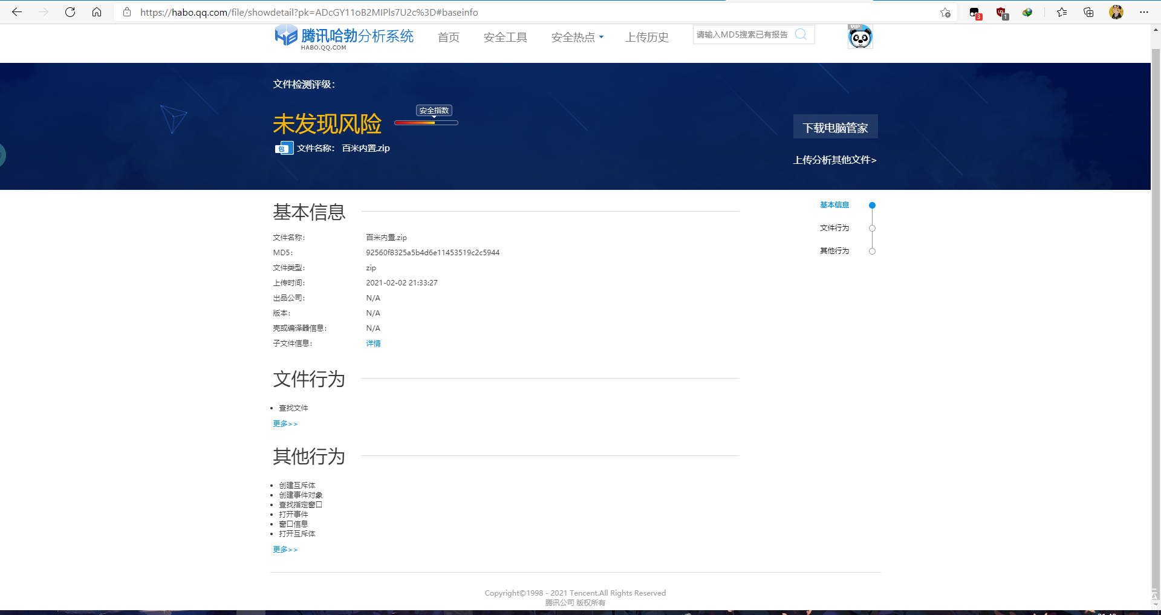Click the browser refresh icon
1161x615 pixels.
click(70, 12)
